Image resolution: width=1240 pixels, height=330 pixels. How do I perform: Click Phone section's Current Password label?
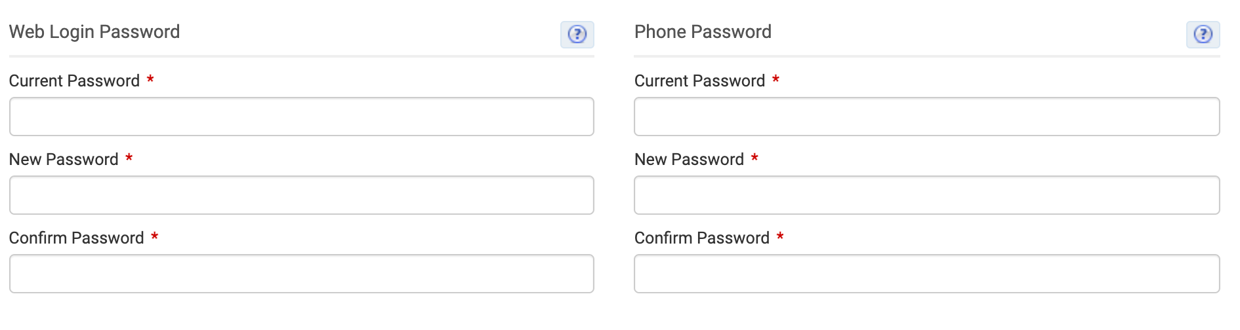[x=699, y=81]
